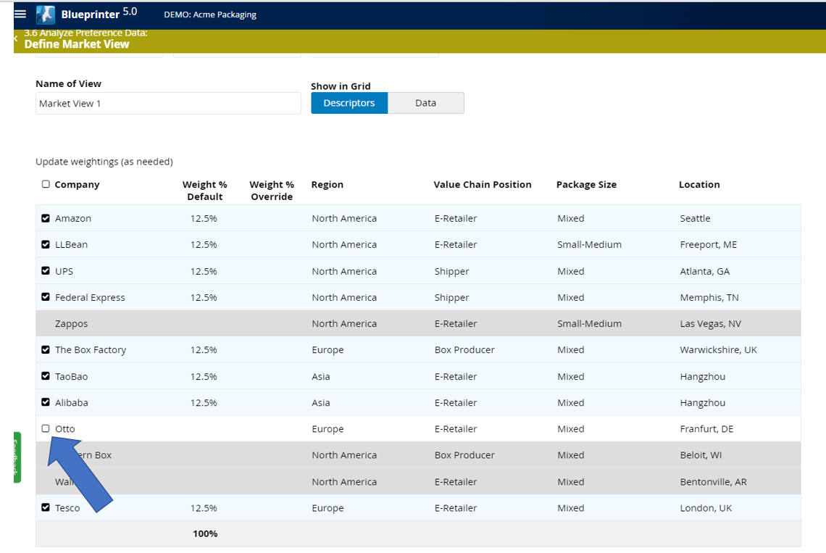Click the Otto company name
826x553 pixels.
point(64,428)
